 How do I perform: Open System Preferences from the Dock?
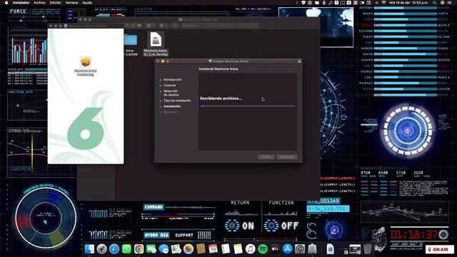300,249
